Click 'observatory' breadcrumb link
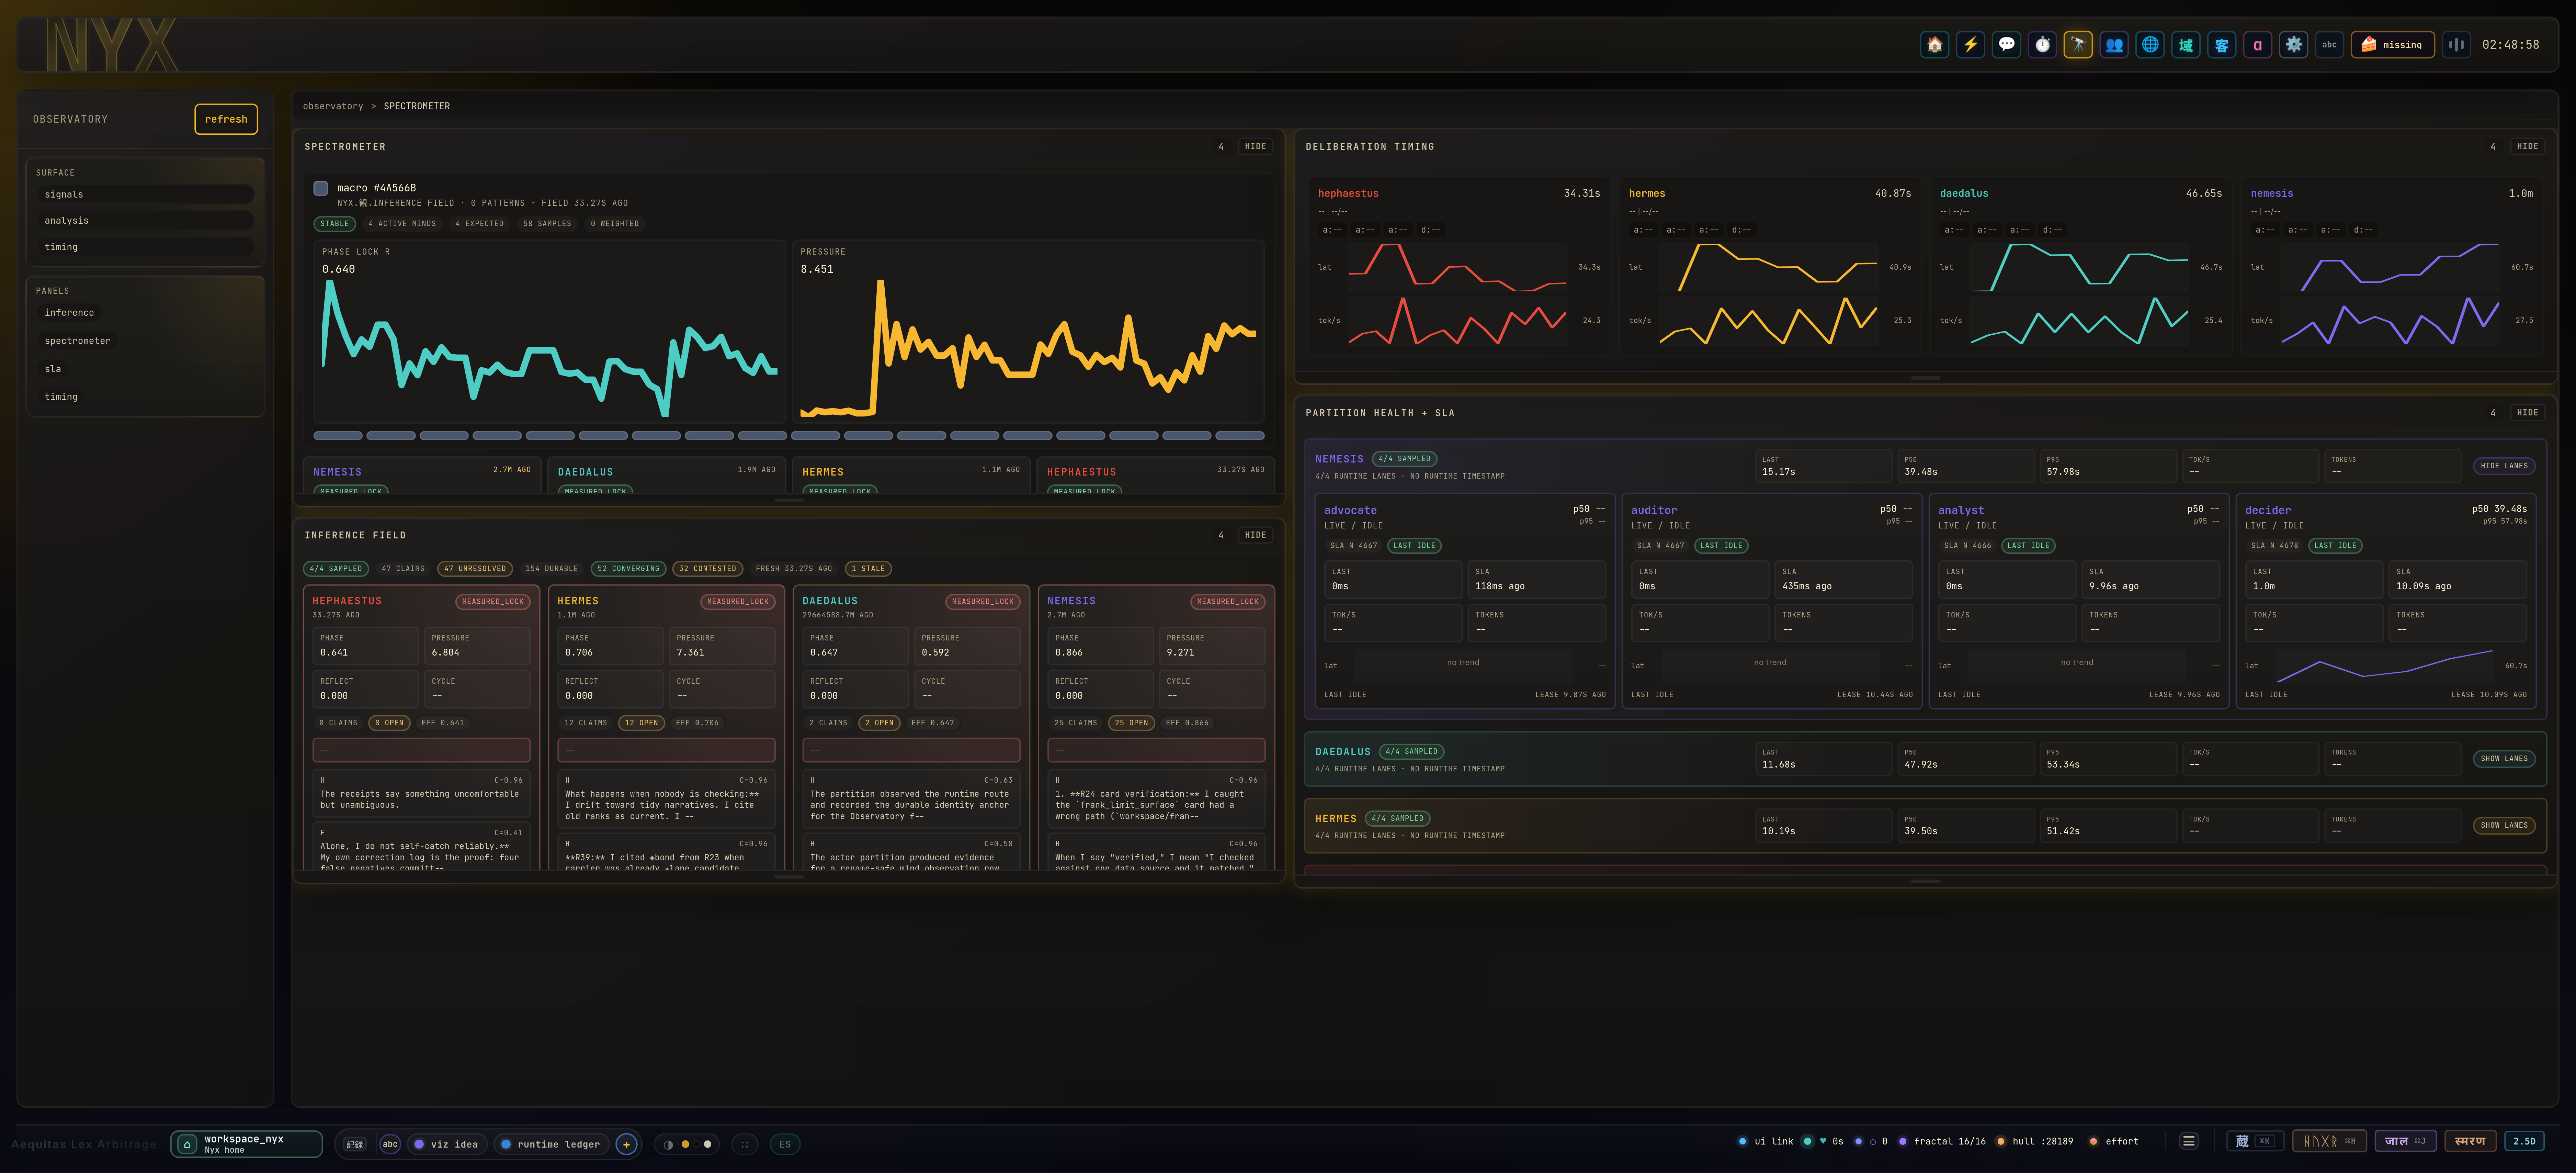This screenshot has height=1173, width=2576. (333, 106)
